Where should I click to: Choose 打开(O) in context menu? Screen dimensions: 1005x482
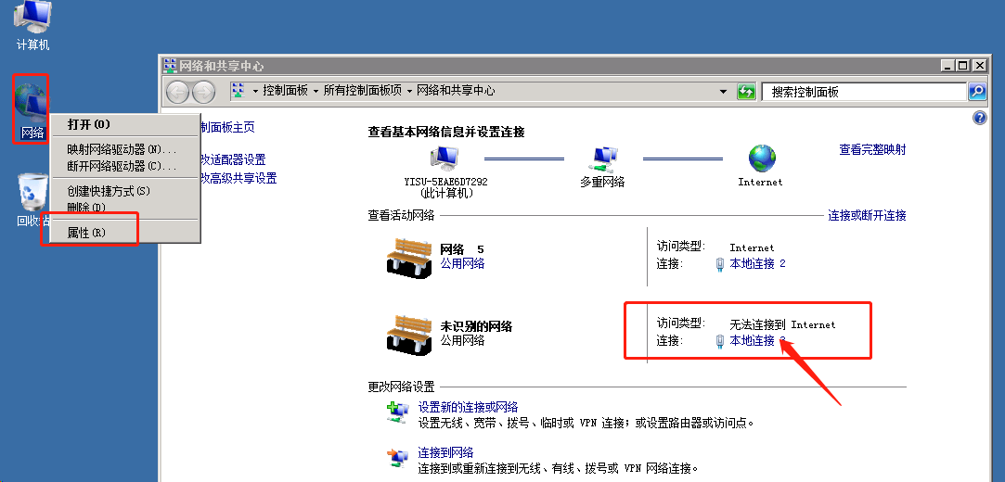click(x=125, y=124)
